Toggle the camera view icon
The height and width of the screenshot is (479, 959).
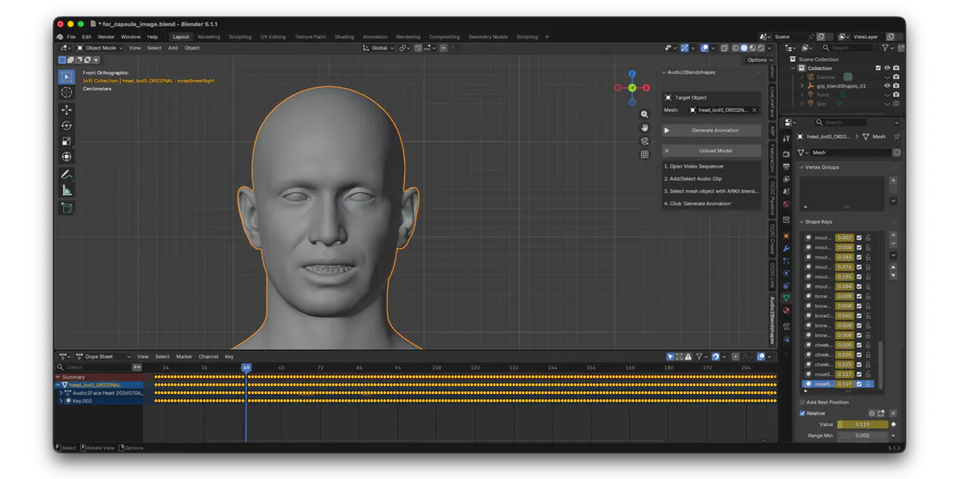(x=644, y=141)
